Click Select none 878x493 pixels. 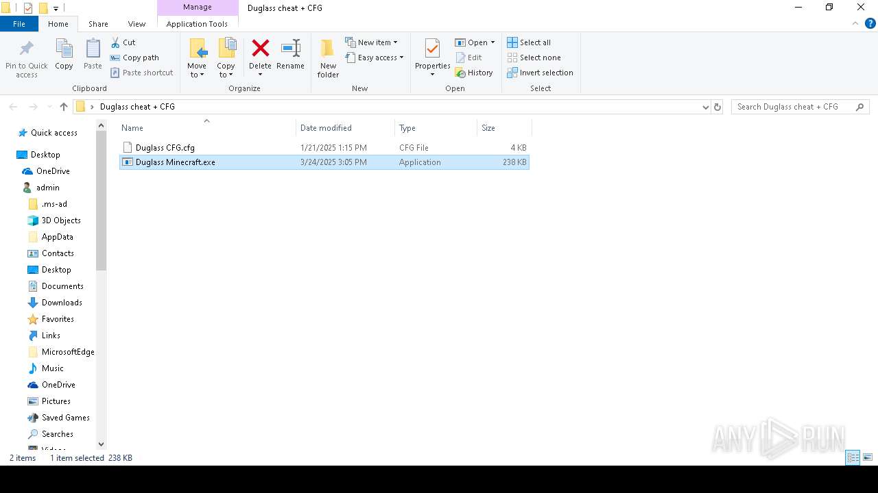click(x=534, y=58)
